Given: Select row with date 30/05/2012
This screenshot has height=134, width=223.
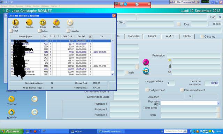Looking at the screenshot, I should point(61,69).
